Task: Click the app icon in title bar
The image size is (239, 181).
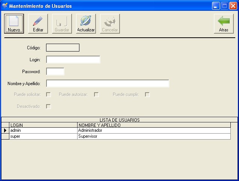Action: [x=4, y=6]
